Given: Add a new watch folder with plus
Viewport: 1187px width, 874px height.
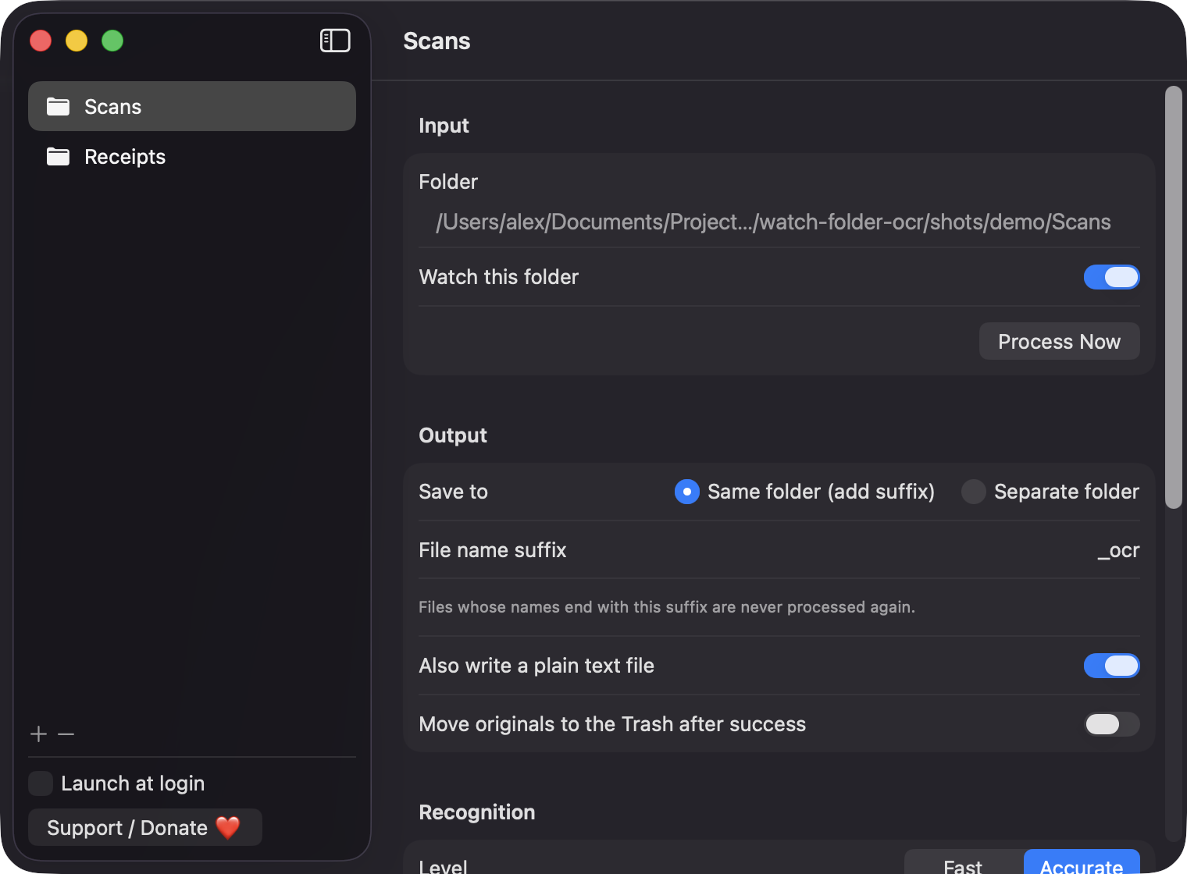Looking at the screenshot, I should (38, 734).
